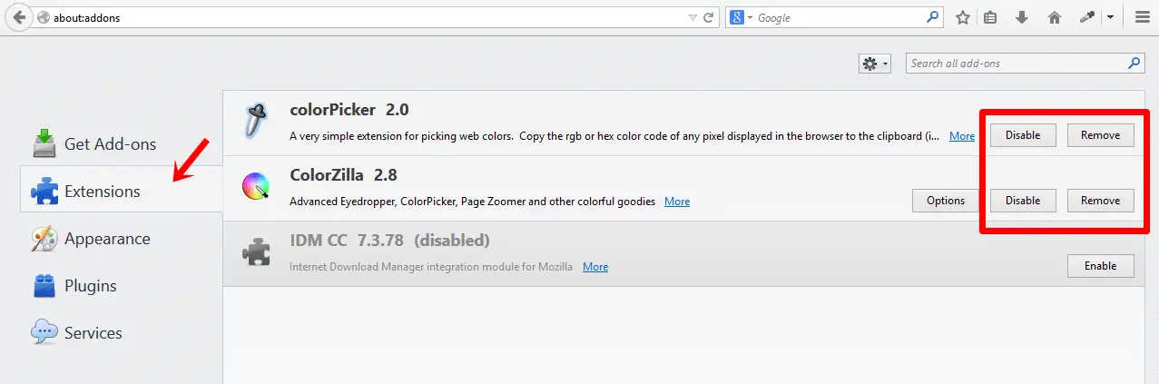Click the reload page icon

[x=710, y=17]
